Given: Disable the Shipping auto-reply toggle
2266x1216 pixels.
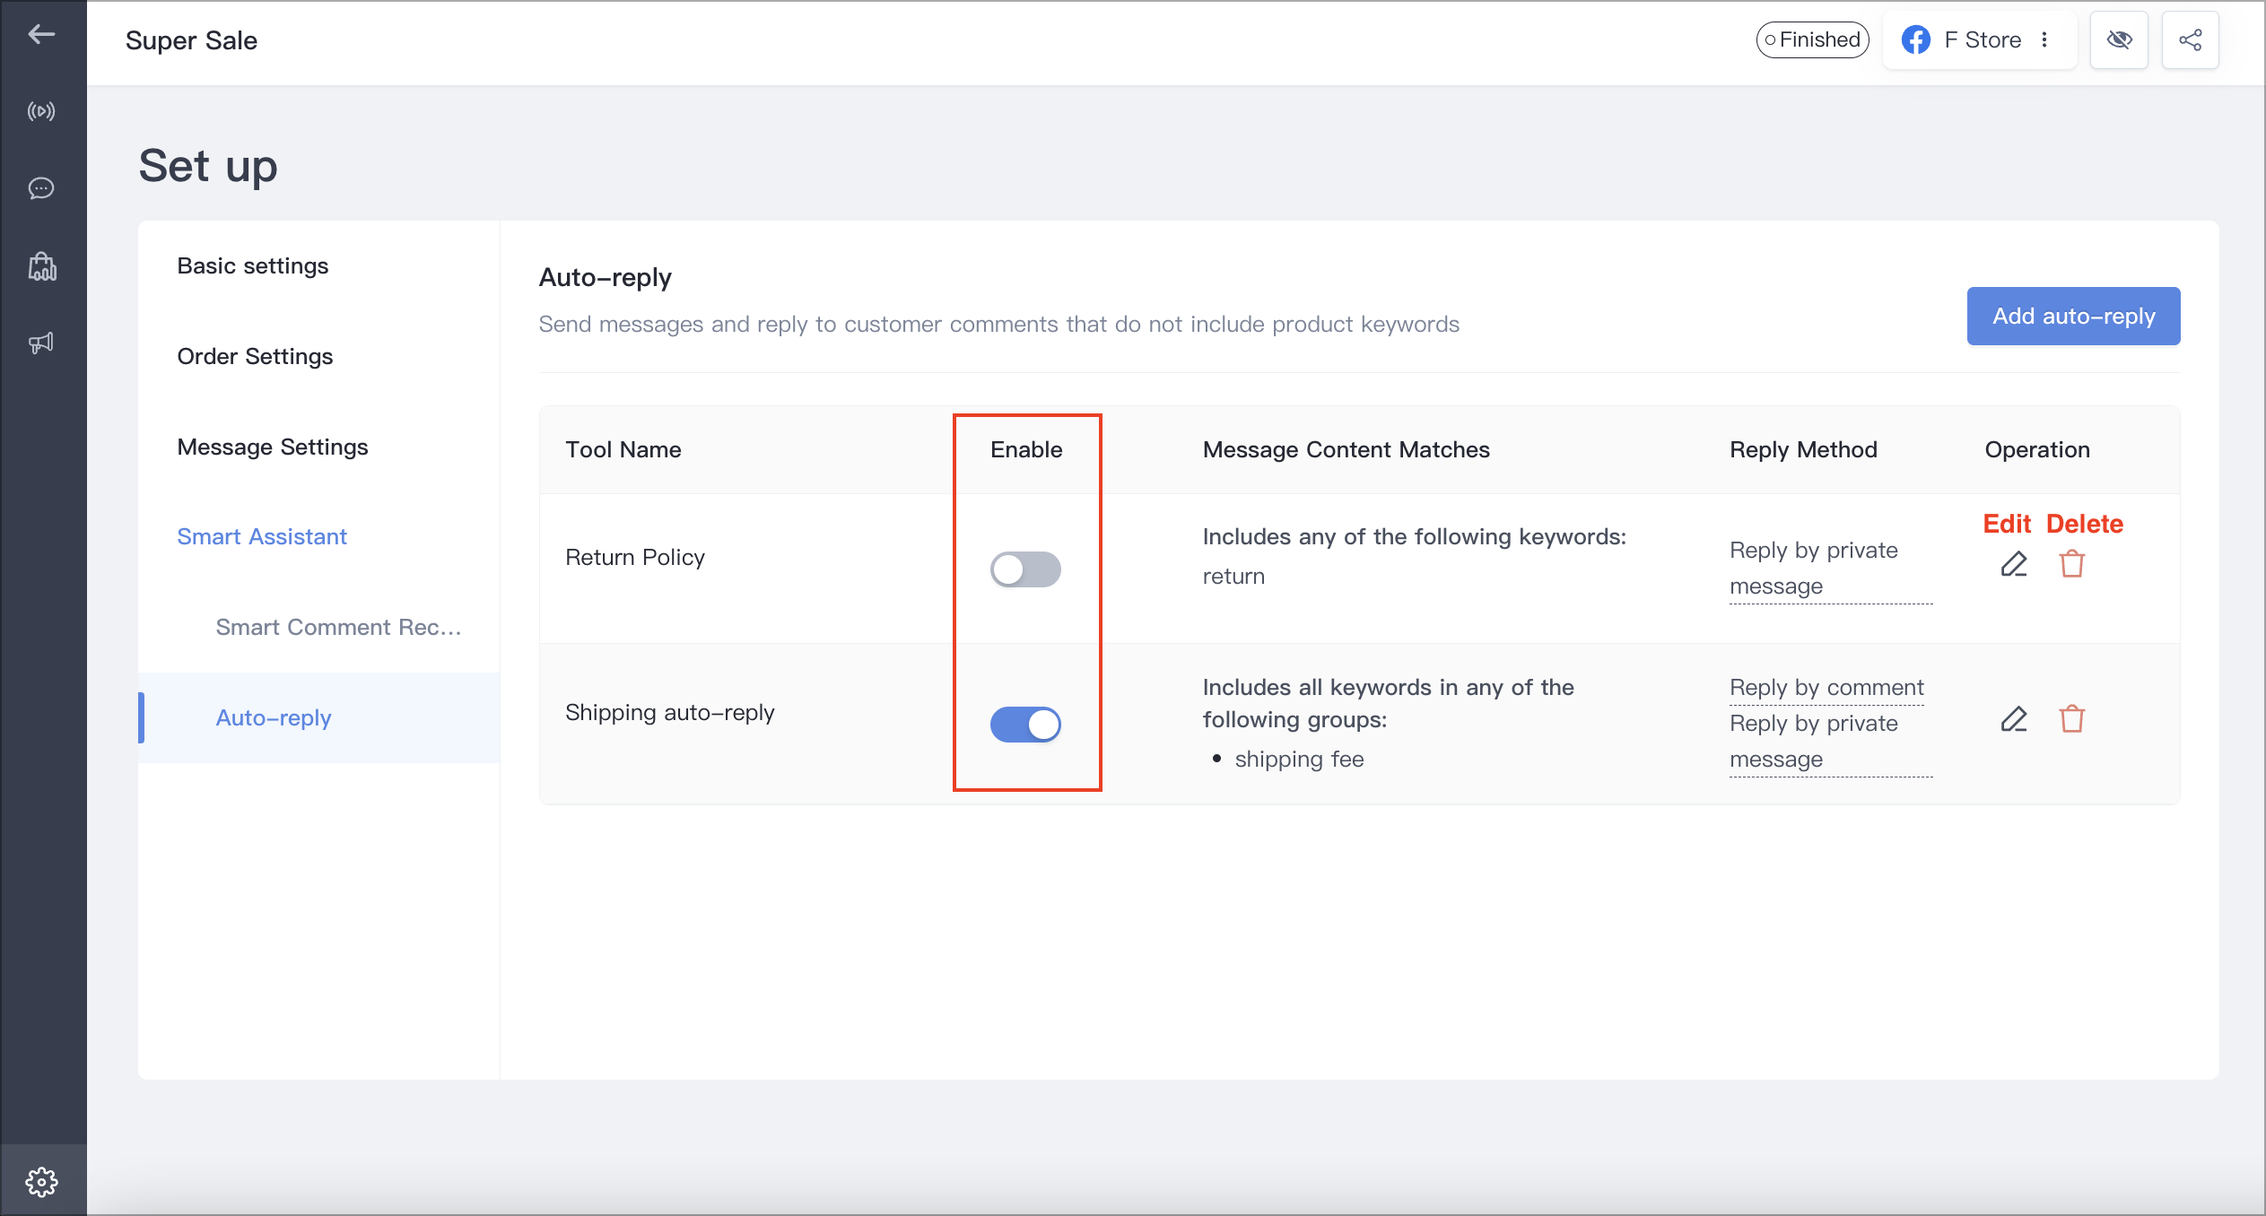Looking at the screenshot, I should [1025, 725].
